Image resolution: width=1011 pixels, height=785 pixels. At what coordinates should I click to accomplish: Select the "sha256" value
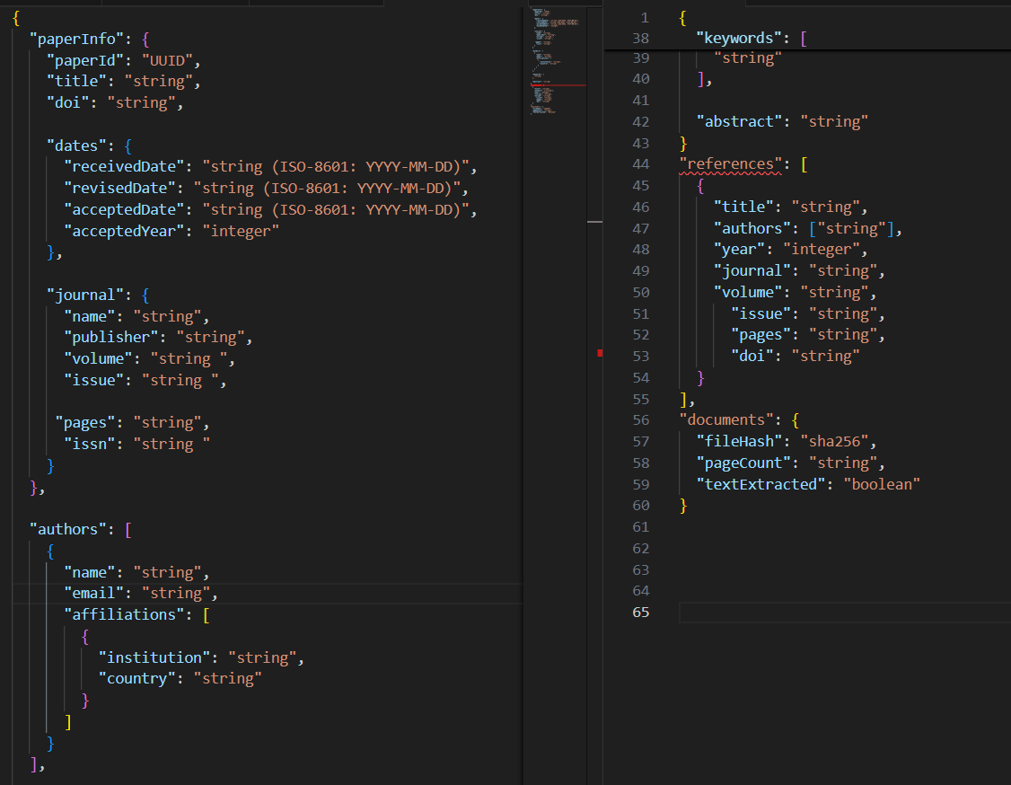pos(834,442)
